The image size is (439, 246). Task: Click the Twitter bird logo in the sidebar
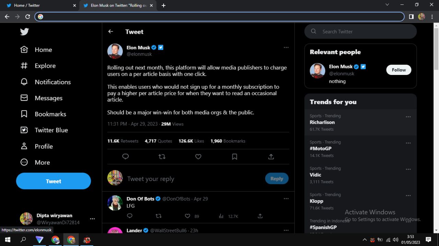[x=24, y=32]
